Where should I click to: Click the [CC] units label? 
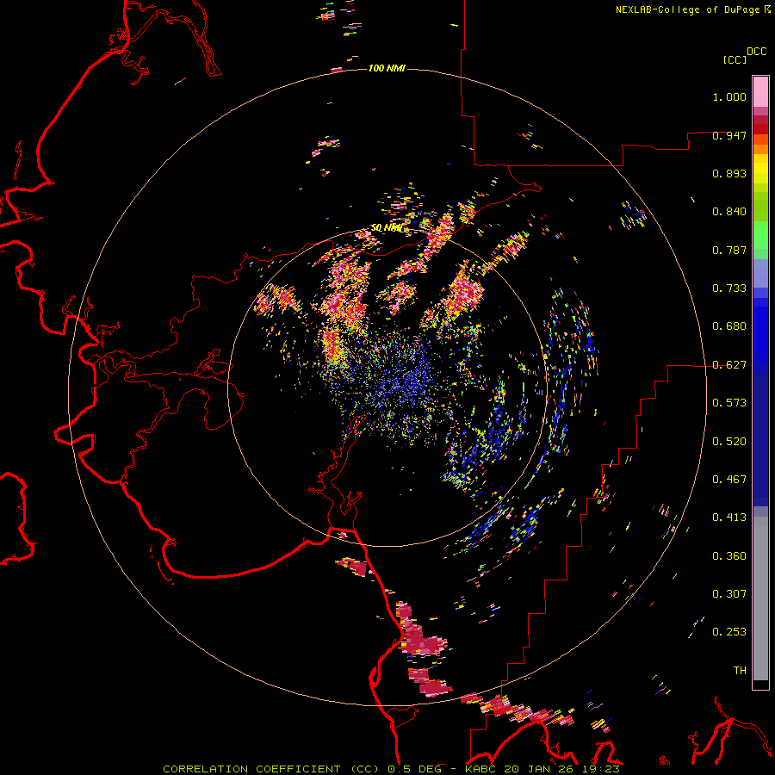click(x=735, y=59)
